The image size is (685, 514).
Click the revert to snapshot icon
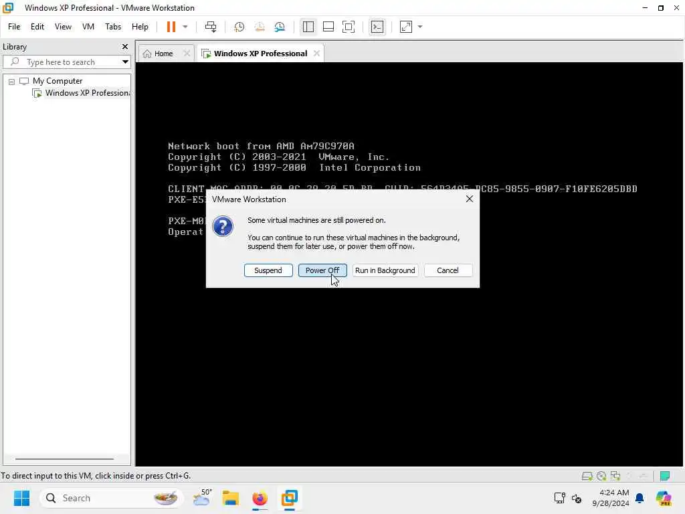260,27
